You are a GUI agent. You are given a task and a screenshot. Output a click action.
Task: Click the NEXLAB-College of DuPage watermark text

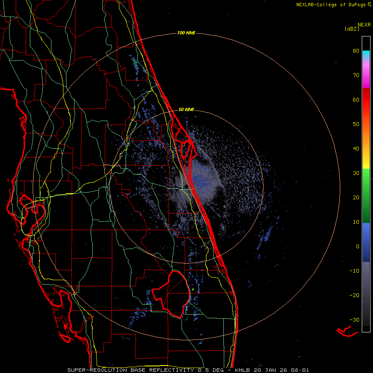tap(333, 5)
